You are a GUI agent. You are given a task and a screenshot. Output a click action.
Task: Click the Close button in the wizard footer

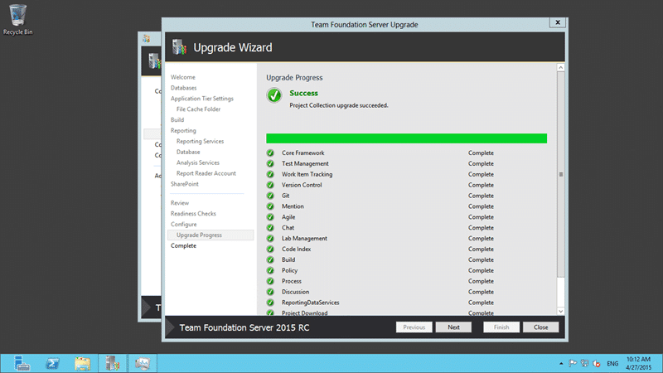coord(540,327)
